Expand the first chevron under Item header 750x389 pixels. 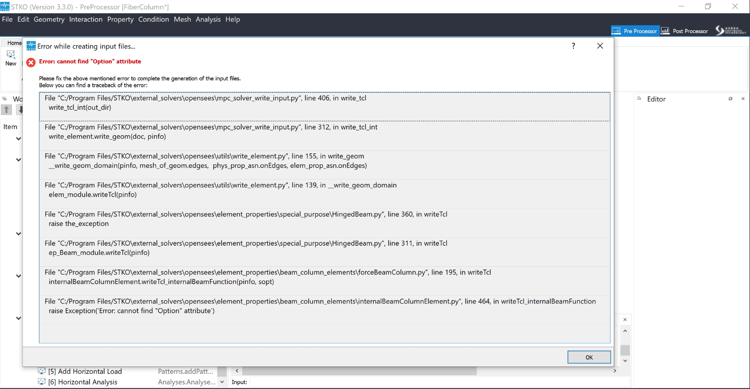click(x=18, y=139)
